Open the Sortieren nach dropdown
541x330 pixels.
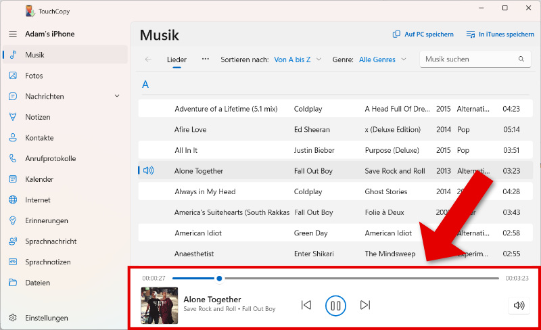pos(298,60)
